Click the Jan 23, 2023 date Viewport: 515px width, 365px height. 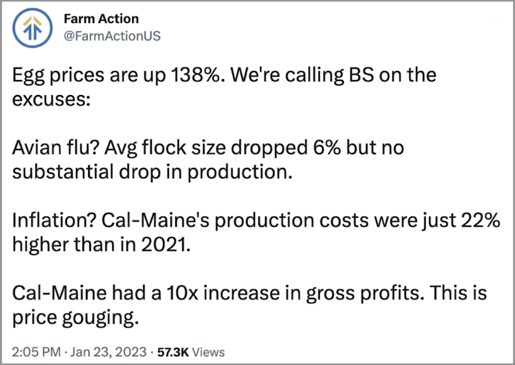click(x=109, y=352)
